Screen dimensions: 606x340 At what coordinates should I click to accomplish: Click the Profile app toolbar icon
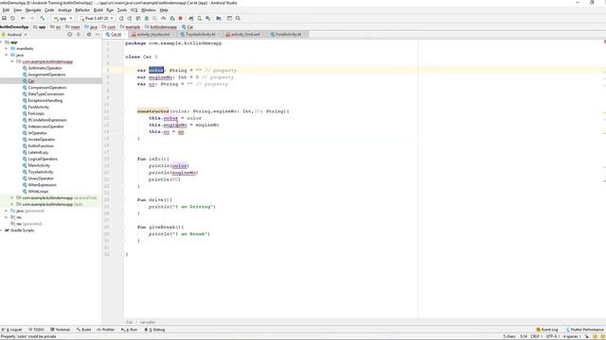point(164,18)
